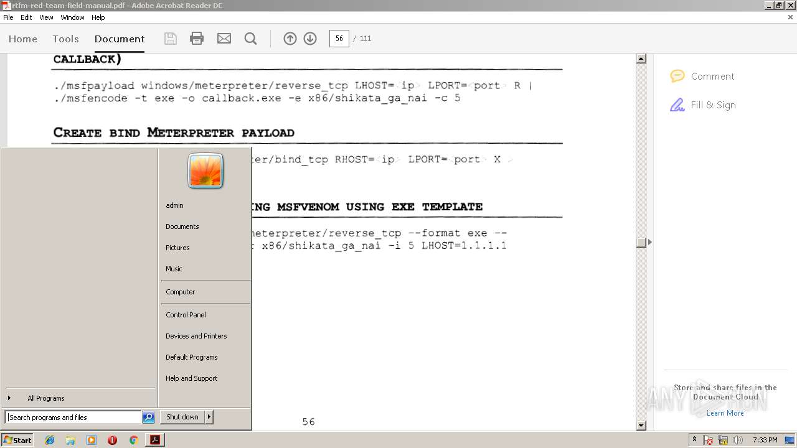Click the Start button
Image resolution: width=797 pixels, height=448 pixels.
point(17,440)
